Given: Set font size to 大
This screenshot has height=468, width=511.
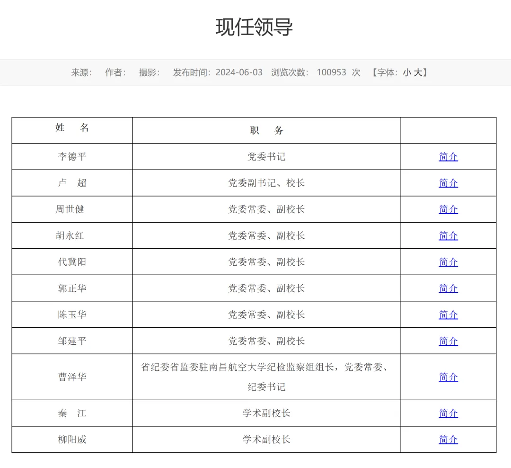Looking at the screenshot, I should click(418, 72).
